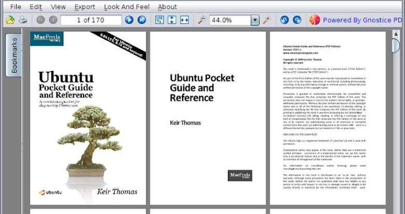Jump to the last page
The width and height of the screenshot is (405, 214).
pyautogui.click(x=142, y=20)
